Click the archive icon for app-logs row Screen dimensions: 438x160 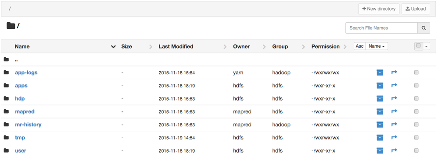(380, 73)
